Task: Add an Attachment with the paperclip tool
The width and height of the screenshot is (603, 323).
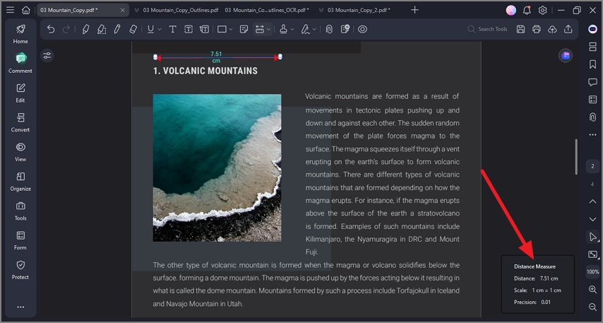Action: point(329,29)
